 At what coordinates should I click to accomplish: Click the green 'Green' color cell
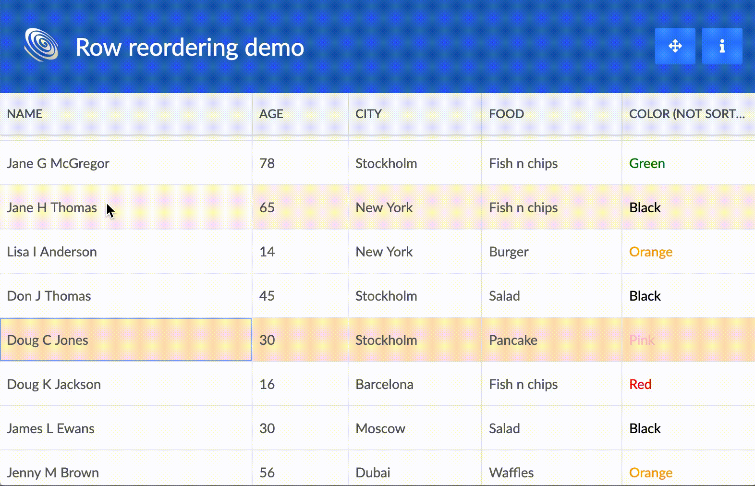point(647,163)
